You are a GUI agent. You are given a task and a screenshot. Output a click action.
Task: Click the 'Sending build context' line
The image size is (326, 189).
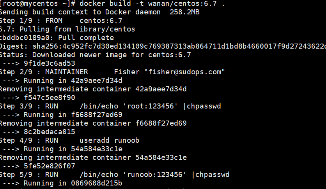[99, 12]
